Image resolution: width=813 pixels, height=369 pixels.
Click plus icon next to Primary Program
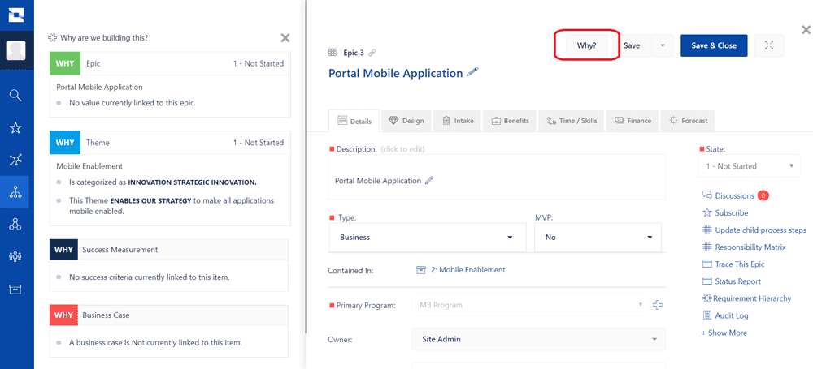[658, 305]
